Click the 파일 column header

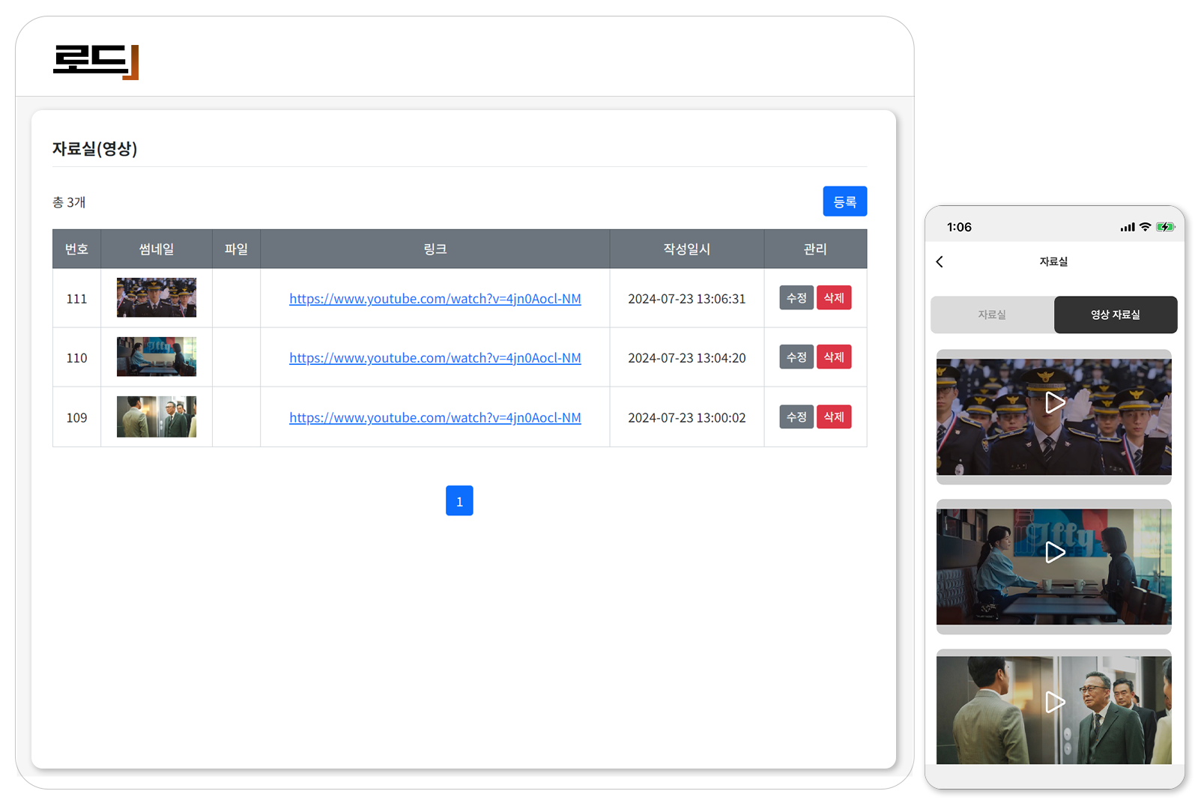[237, 249]
